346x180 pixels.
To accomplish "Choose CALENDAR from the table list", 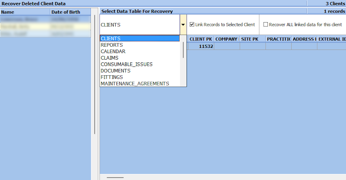I will 140,51.
